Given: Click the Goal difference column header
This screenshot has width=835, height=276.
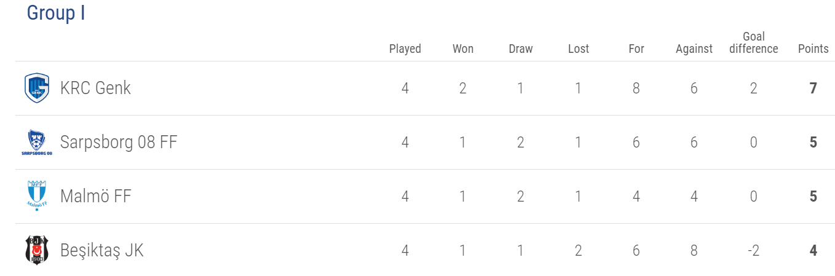Looking at the screenshot, I should (x=754, y=42).
